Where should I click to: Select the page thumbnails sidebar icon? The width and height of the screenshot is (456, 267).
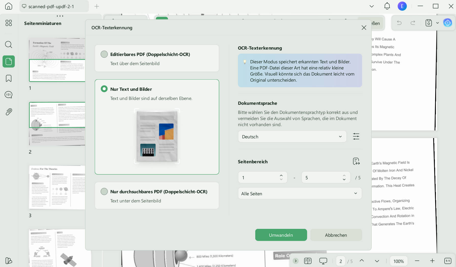[x=9, y=62]
